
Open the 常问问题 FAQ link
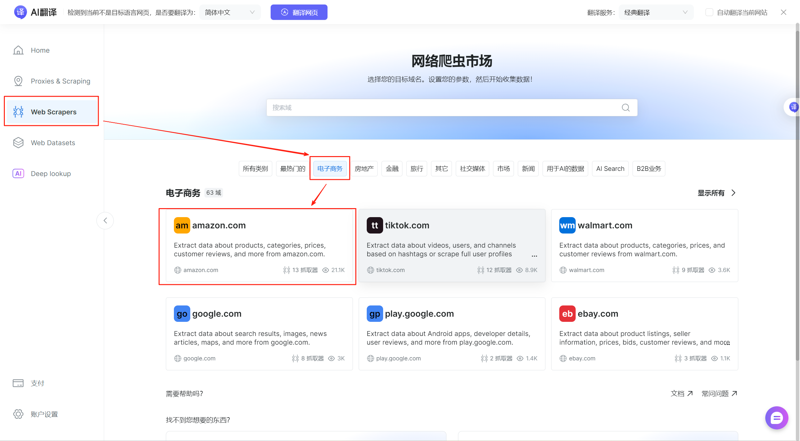coord(720,393)
